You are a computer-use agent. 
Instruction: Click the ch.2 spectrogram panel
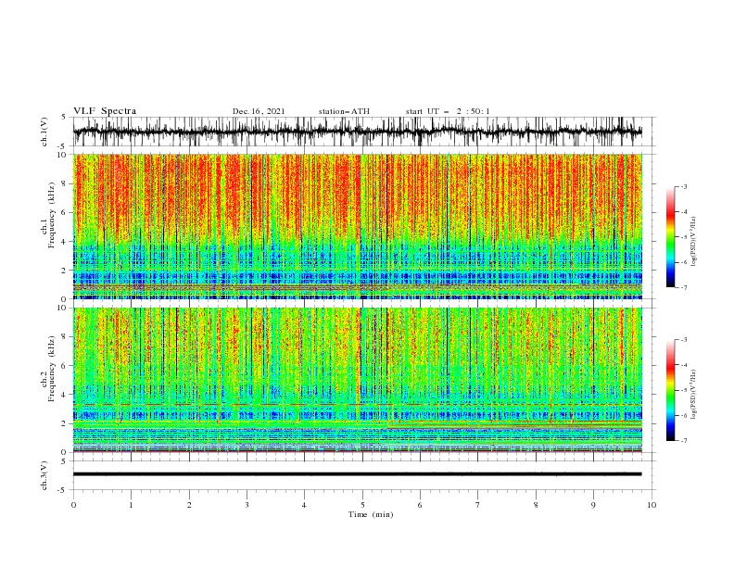click(358, 380)
